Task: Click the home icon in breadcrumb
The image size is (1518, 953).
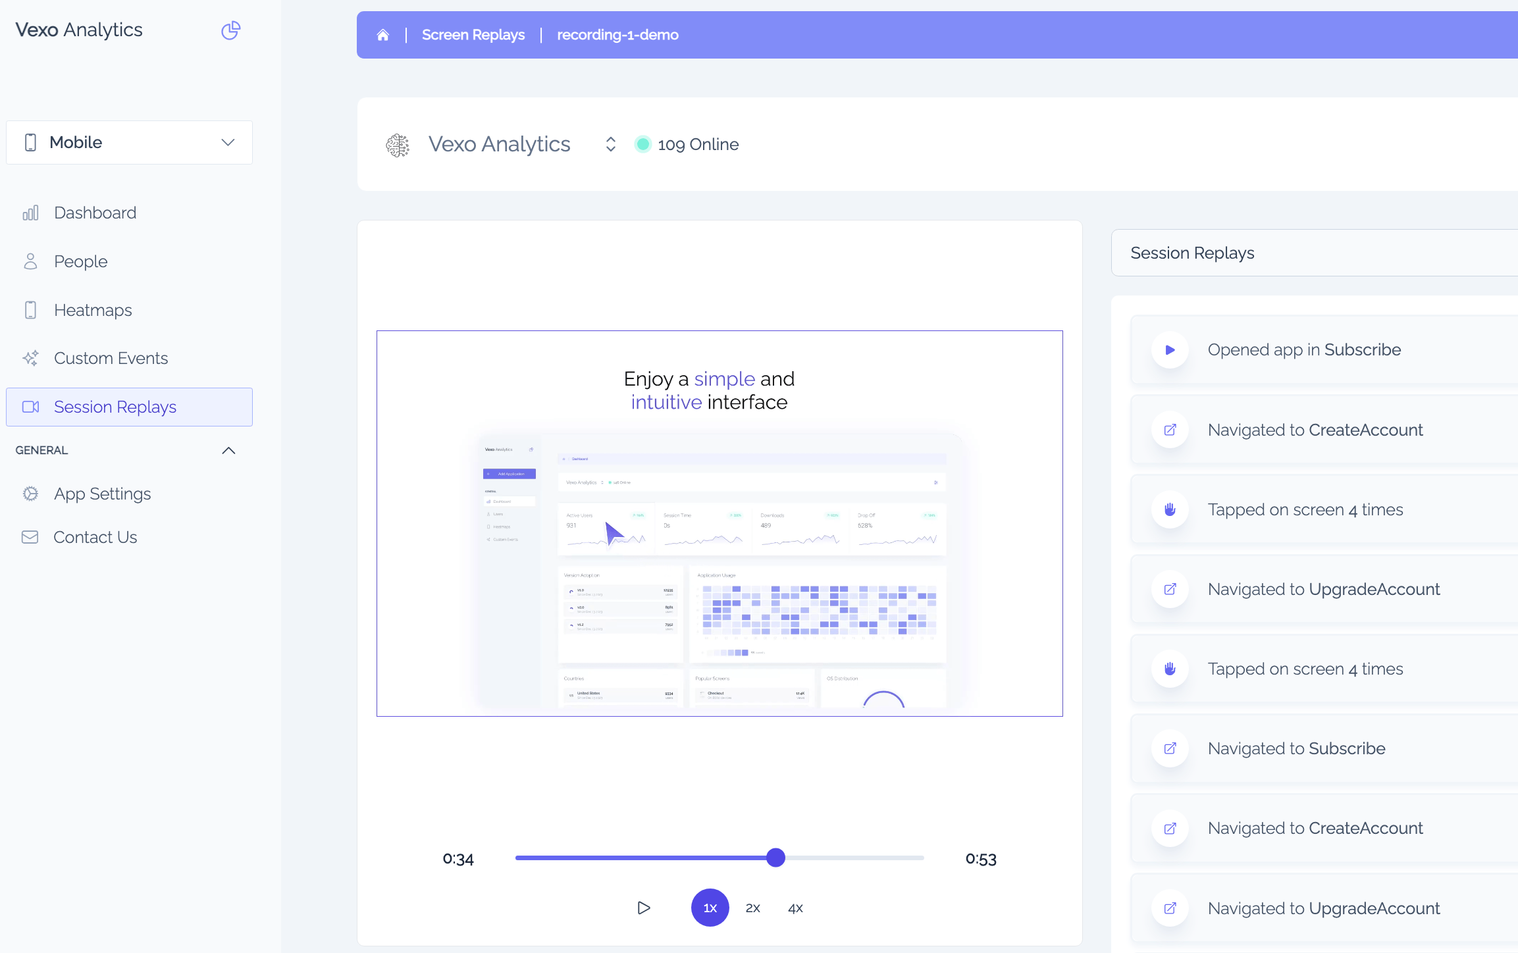Action: point(382,35)
